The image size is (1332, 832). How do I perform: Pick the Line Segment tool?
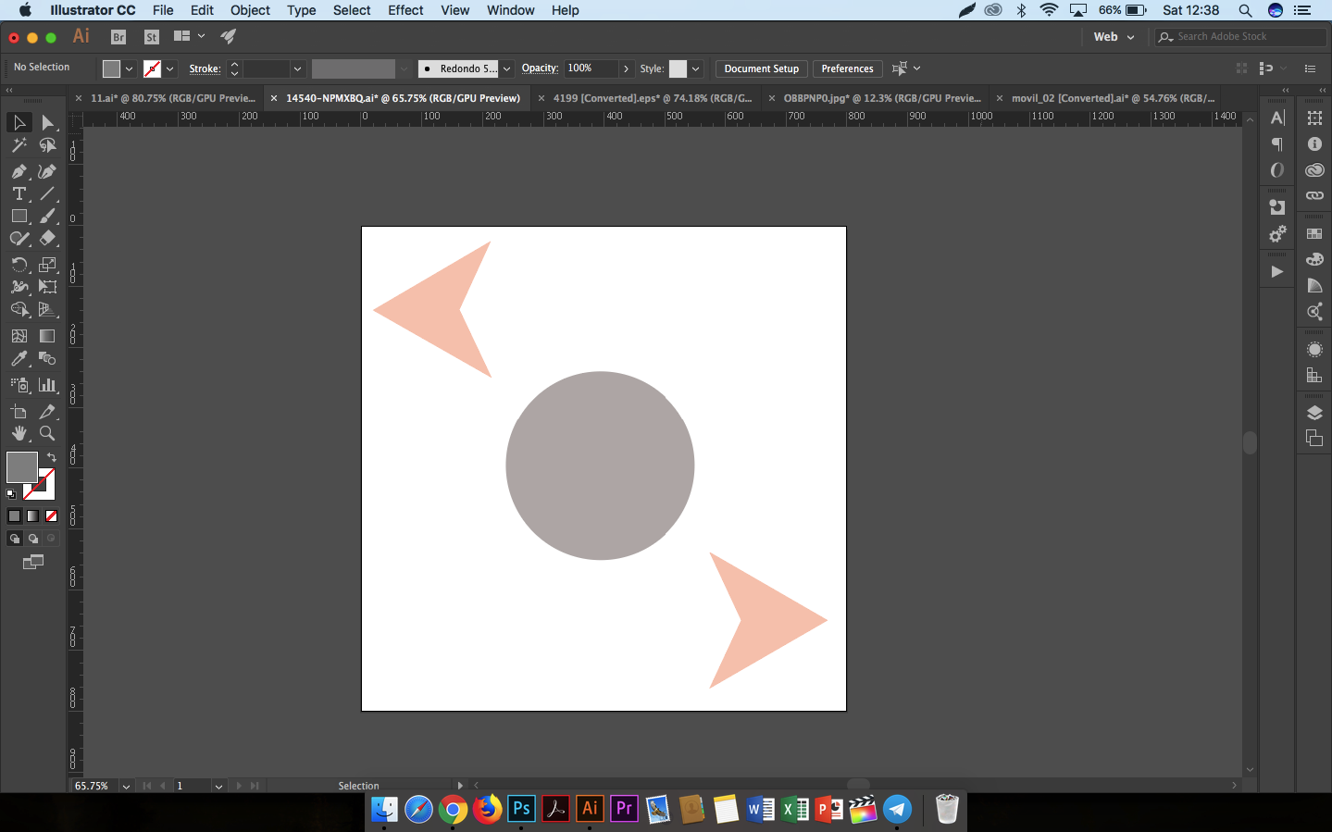coord(47,193)
